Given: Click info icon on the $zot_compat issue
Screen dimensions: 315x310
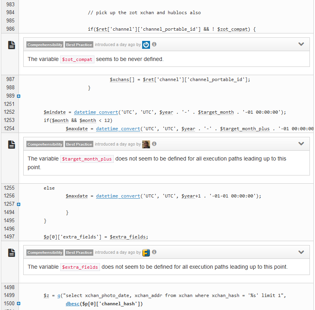Looking at the screenshot, I should 154,44.
